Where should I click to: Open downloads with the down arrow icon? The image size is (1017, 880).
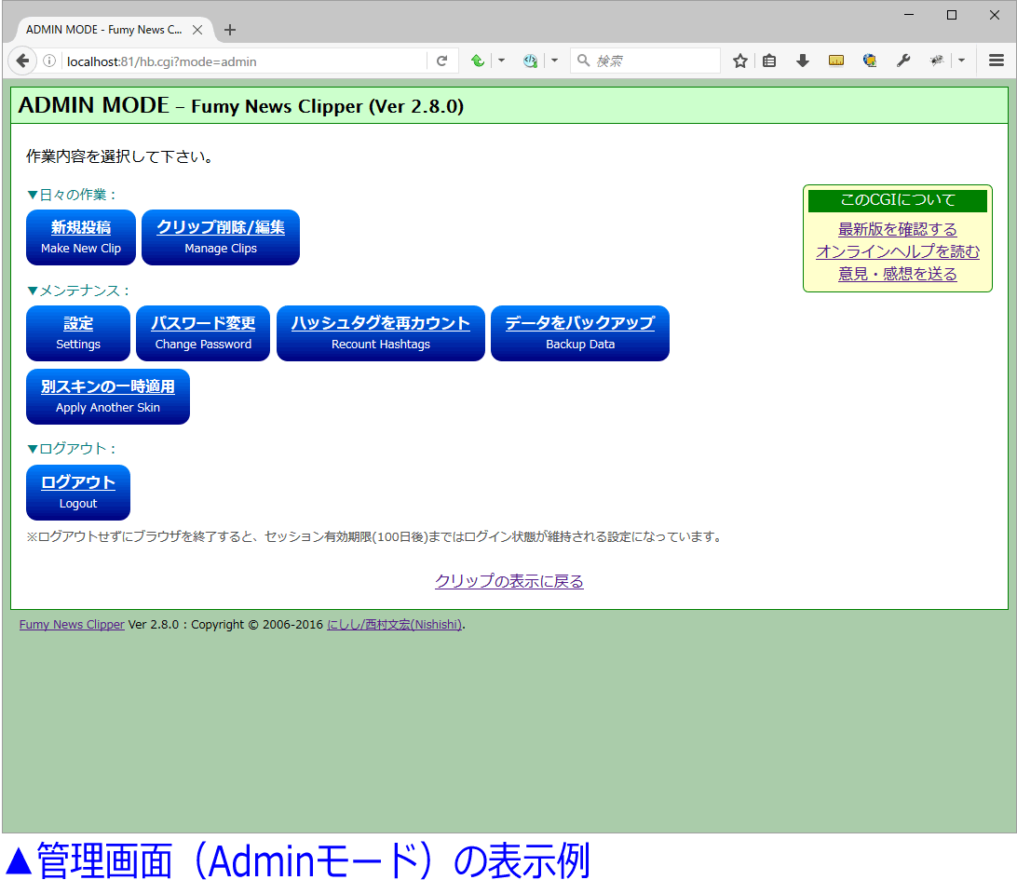pyautogui.click(x=802, y=61)
